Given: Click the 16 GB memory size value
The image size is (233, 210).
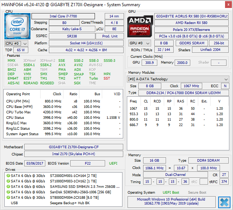Looking at the screenshot, I should [154, 161].
